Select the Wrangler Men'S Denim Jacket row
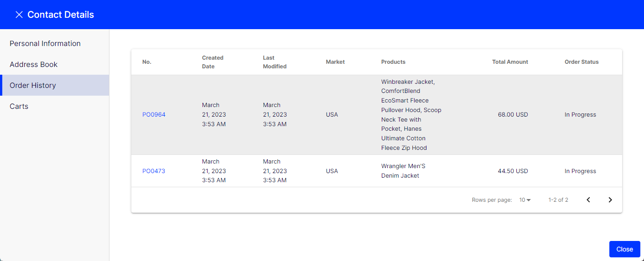The height and width of the screenshot is (261, 644). coord(377,171)
